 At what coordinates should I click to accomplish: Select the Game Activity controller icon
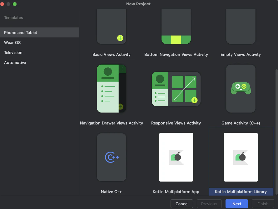click(241, 88)
